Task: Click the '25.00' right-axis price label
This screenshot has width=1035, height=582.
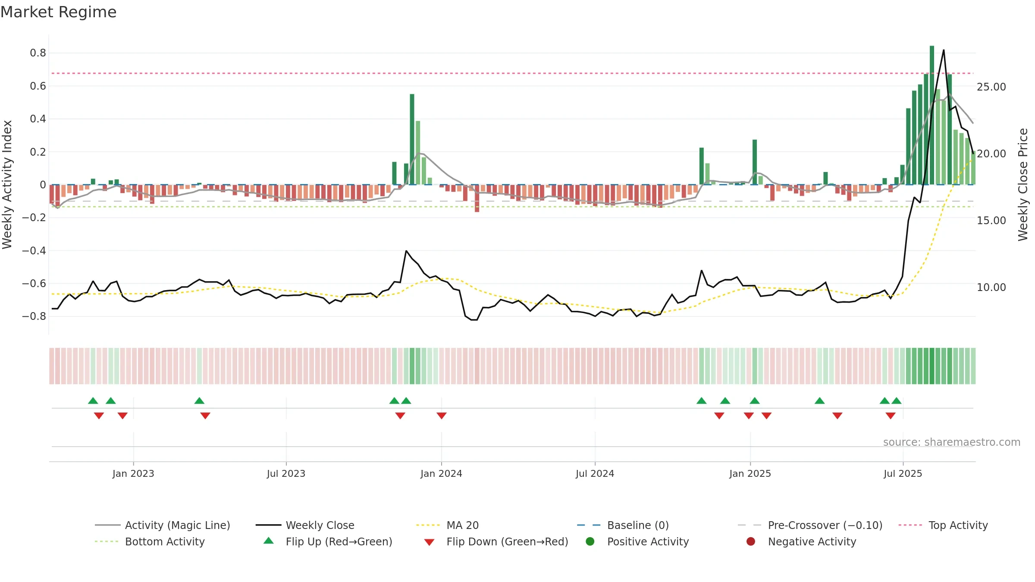Action: [991, 87]
